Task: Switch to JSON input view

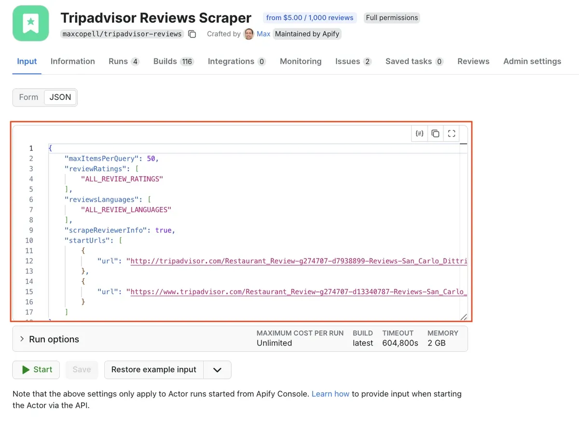Action: pos(60,97)
